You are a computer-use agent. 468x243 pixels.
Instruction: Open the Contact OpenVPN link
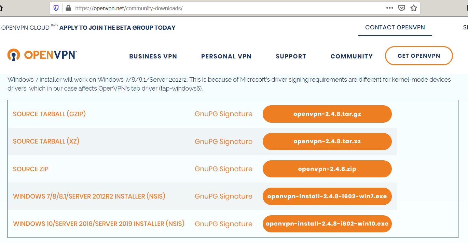point(395,27)
